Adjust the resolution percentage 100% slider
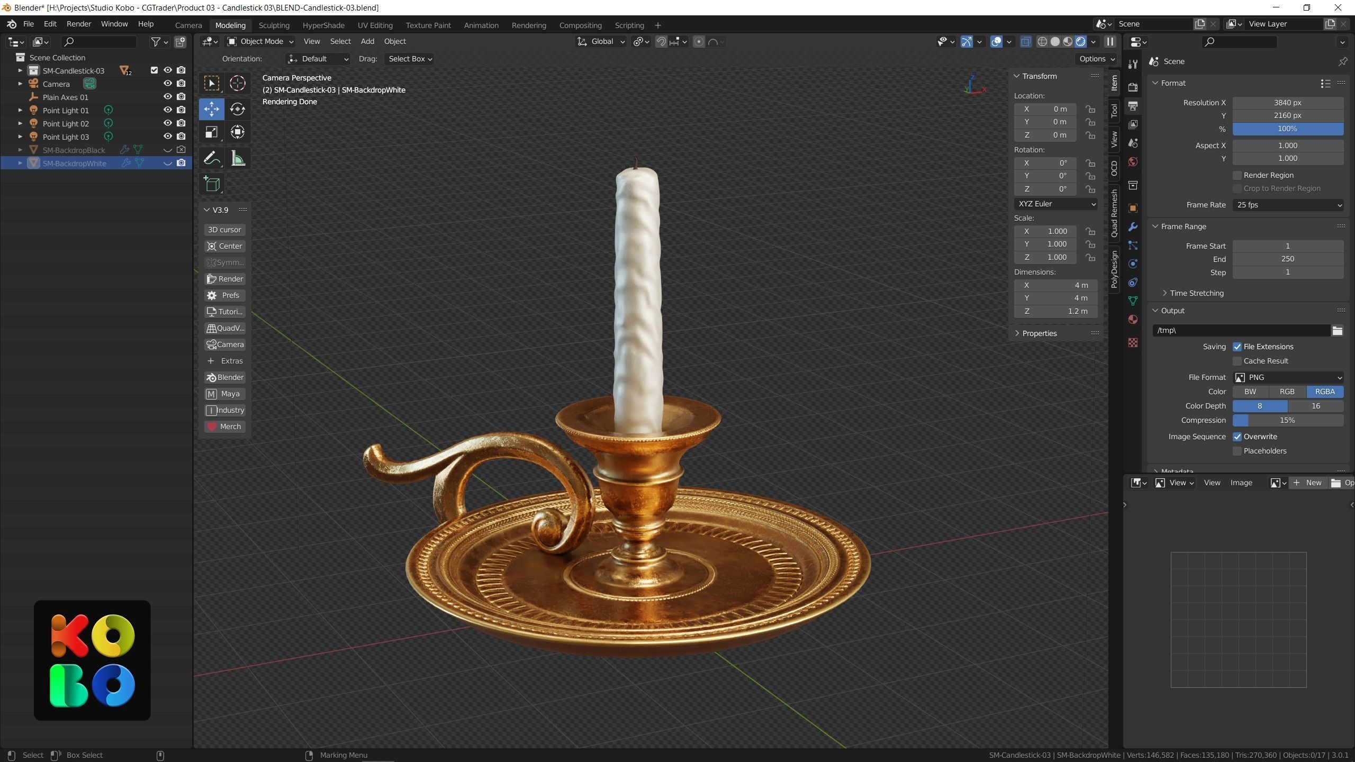The width and height of the screenshot is (1355, 762). pyautogui.click(x=1288, y=129)
